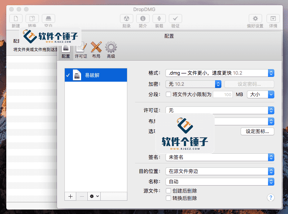Open 偏好设置 gear icon
288x214 pixels.
coord(255,18)
